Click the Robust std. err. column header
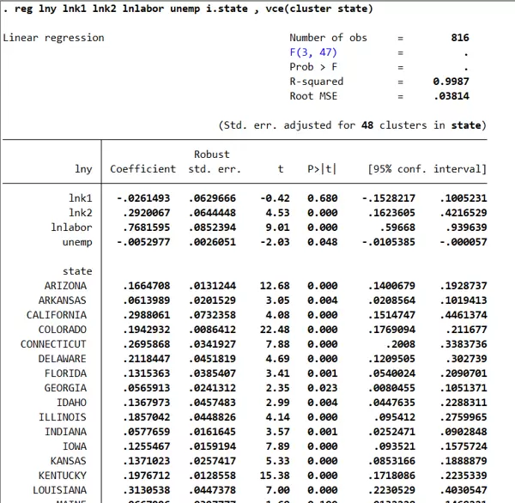Image resolution: width=515 pixels, height=503 pixels. click(x=214, y=162)
